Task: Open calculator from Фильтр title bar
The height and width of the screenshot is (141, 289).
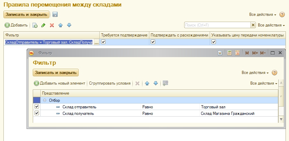Action: [229, 53]
